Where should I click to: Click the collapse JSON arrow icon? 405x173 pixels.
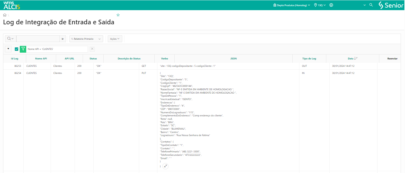[165, 166]
